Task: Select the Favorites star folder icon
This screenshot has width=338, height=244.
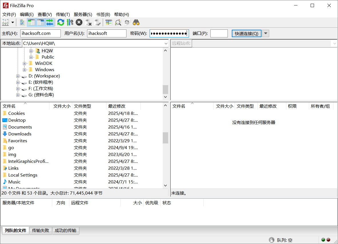Action: click(x=5, y=141)
